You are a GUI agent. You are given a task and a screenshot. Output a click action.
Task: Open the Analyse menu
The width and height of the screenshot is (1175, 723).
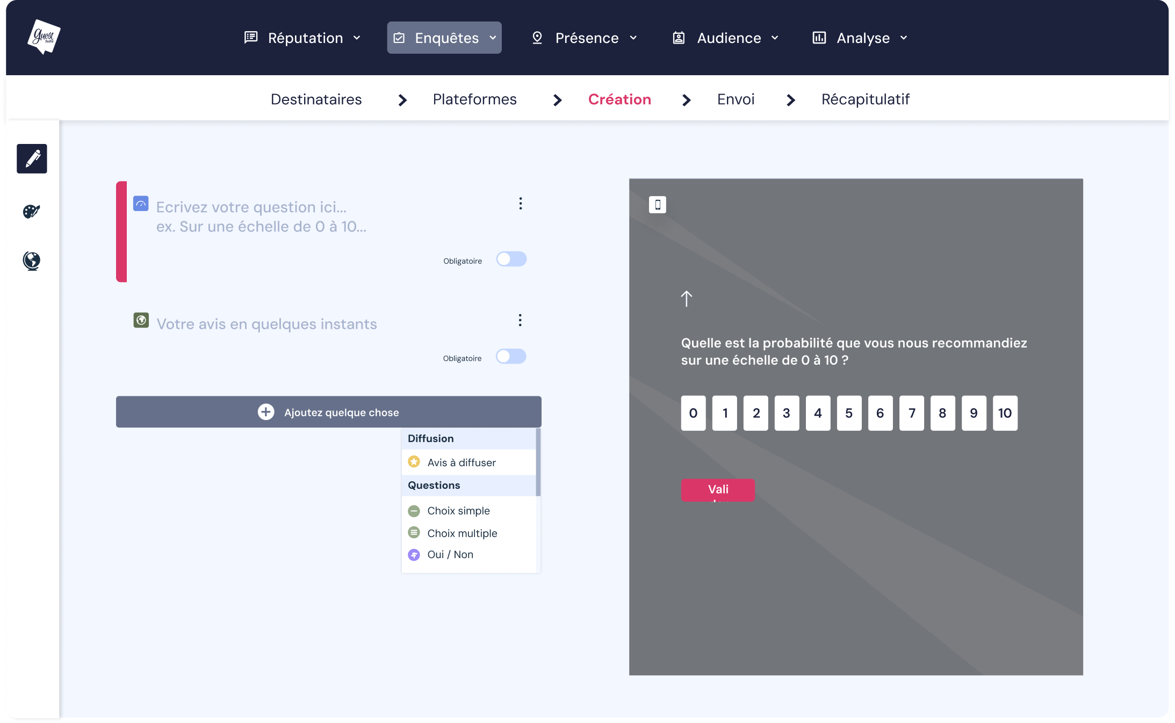[x=860, y=38]
